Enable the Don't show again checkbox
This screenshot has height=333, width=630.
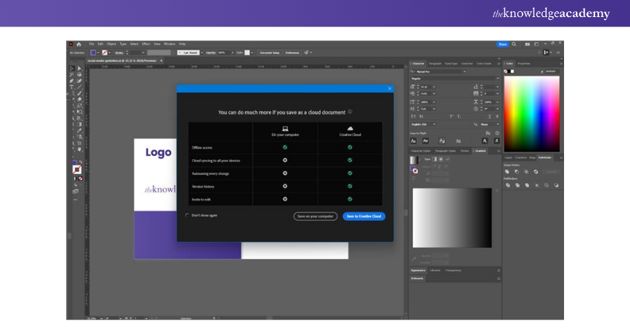(x=187, y=215)
